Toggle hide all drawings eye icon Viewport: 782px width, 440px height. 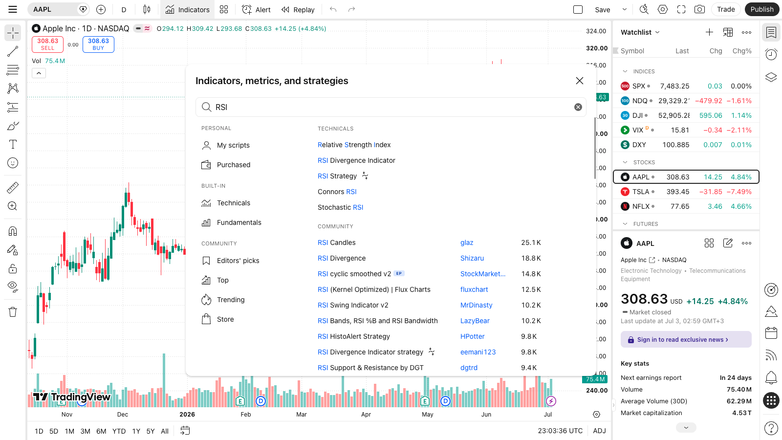pos(13,287)
